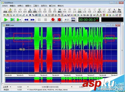Click the 放大 (Zoom in) toolbar button
125x92 pixels.
click(99, 11)
